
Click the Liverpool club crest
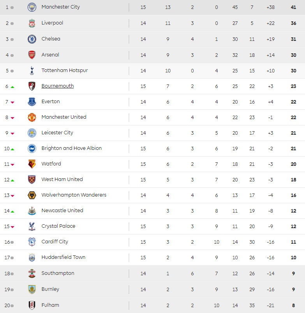point(32,23)
